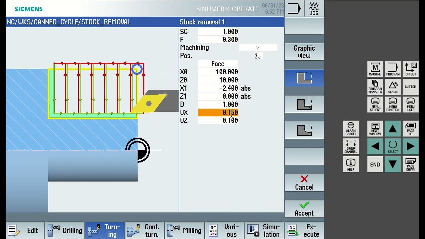425x239 pixels.
Task: Click the F feed value field
Action: 218,40
